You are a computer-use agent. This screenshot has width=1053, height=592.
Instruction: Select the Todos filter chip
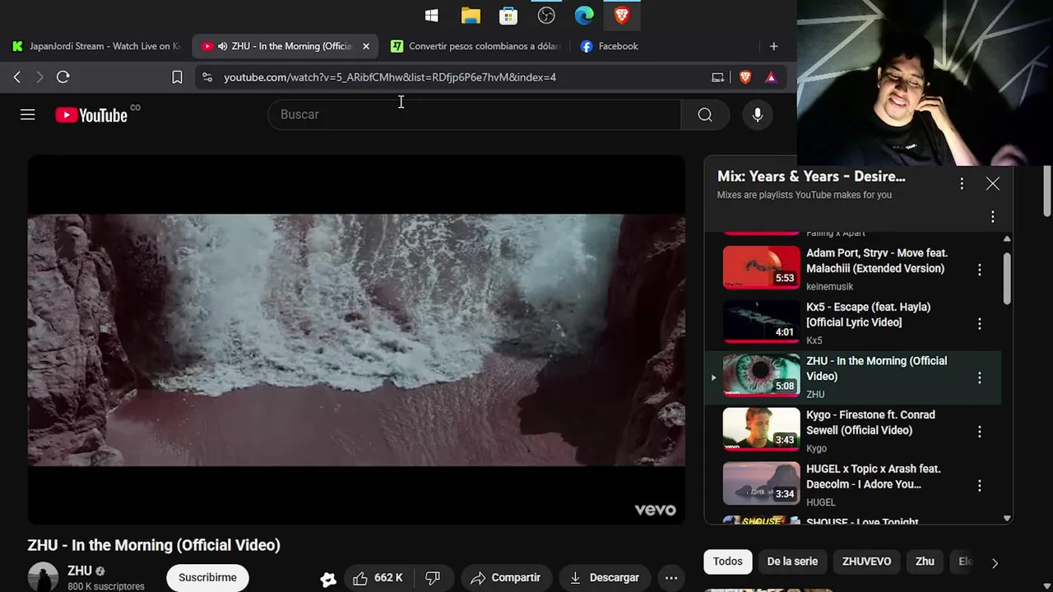point(728,562)
